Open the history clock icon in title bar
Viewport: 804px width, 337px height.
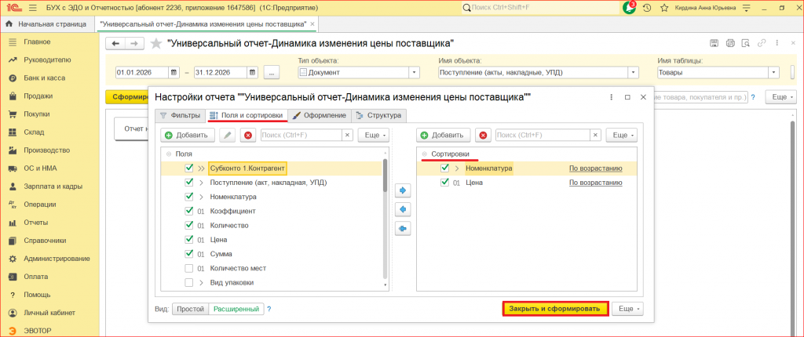[x=647, y=8]
